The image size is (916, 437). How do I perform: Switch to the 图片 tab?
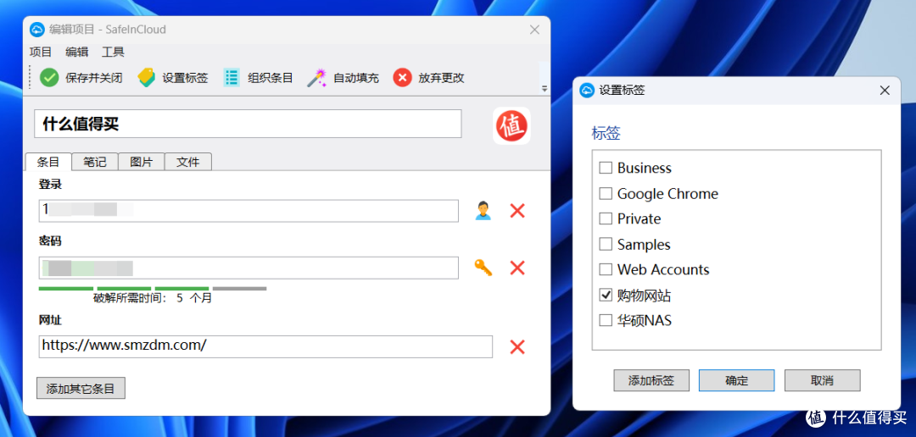(142, 163)
